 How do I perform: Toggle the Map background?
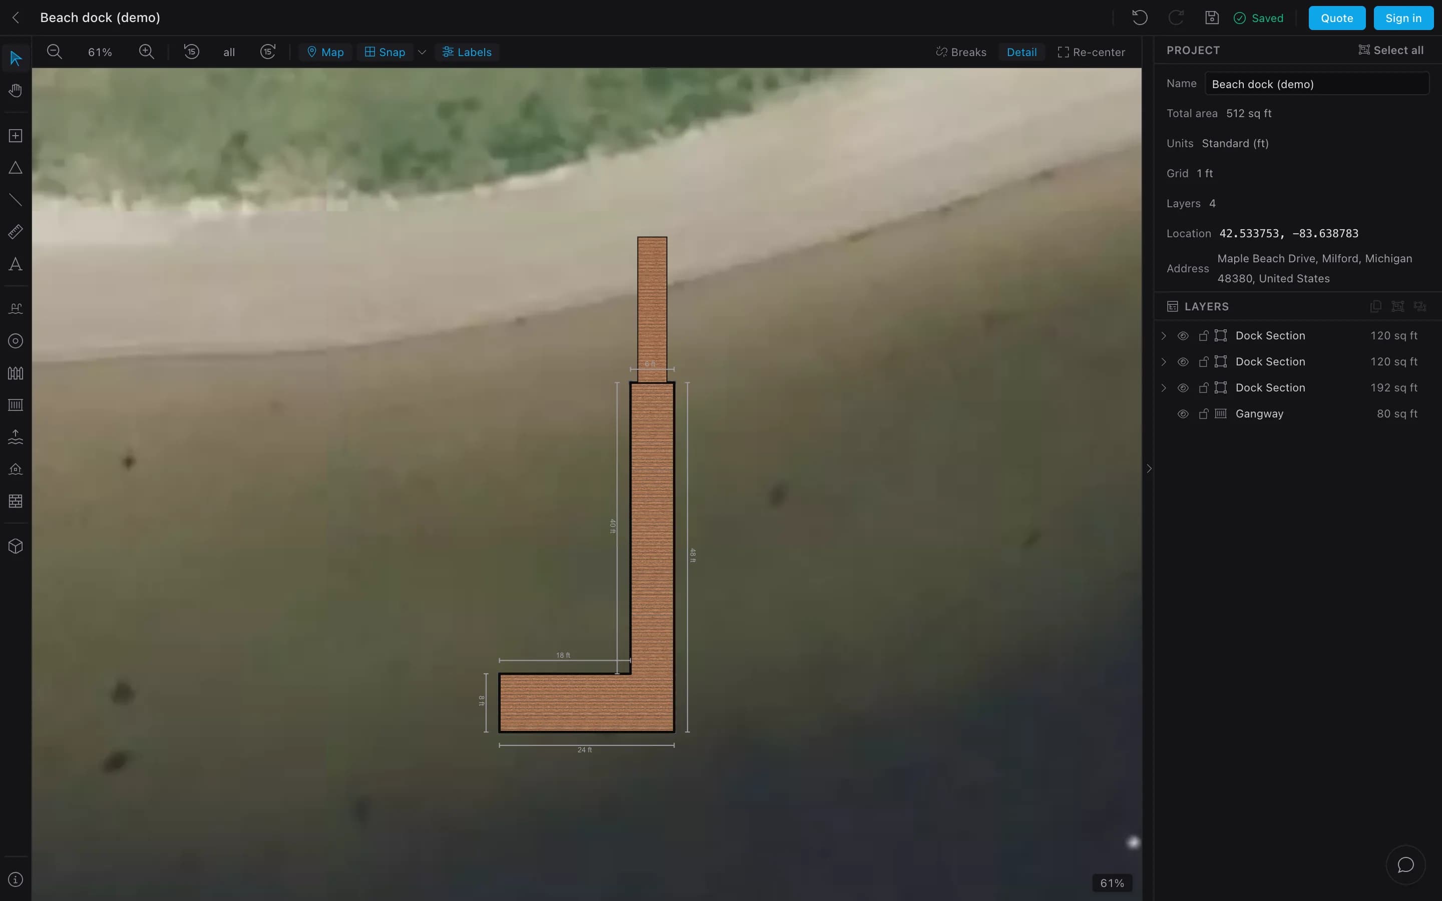pos(325,52)
